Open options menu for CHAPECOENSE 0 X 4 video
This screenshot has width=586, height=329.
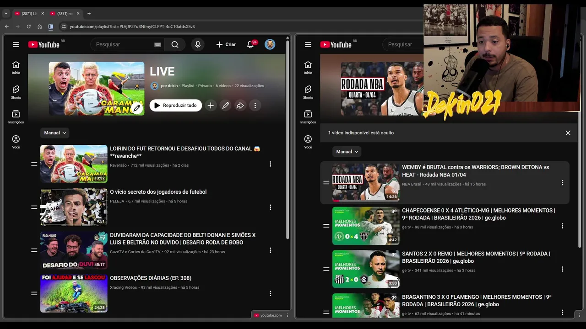point(562,226)
